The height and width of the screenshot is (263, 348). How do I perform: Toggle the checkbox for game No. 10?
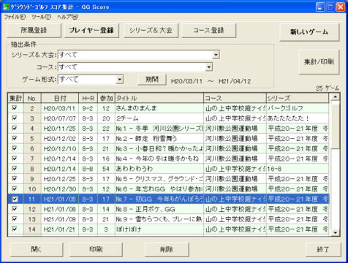pos(15,188)
